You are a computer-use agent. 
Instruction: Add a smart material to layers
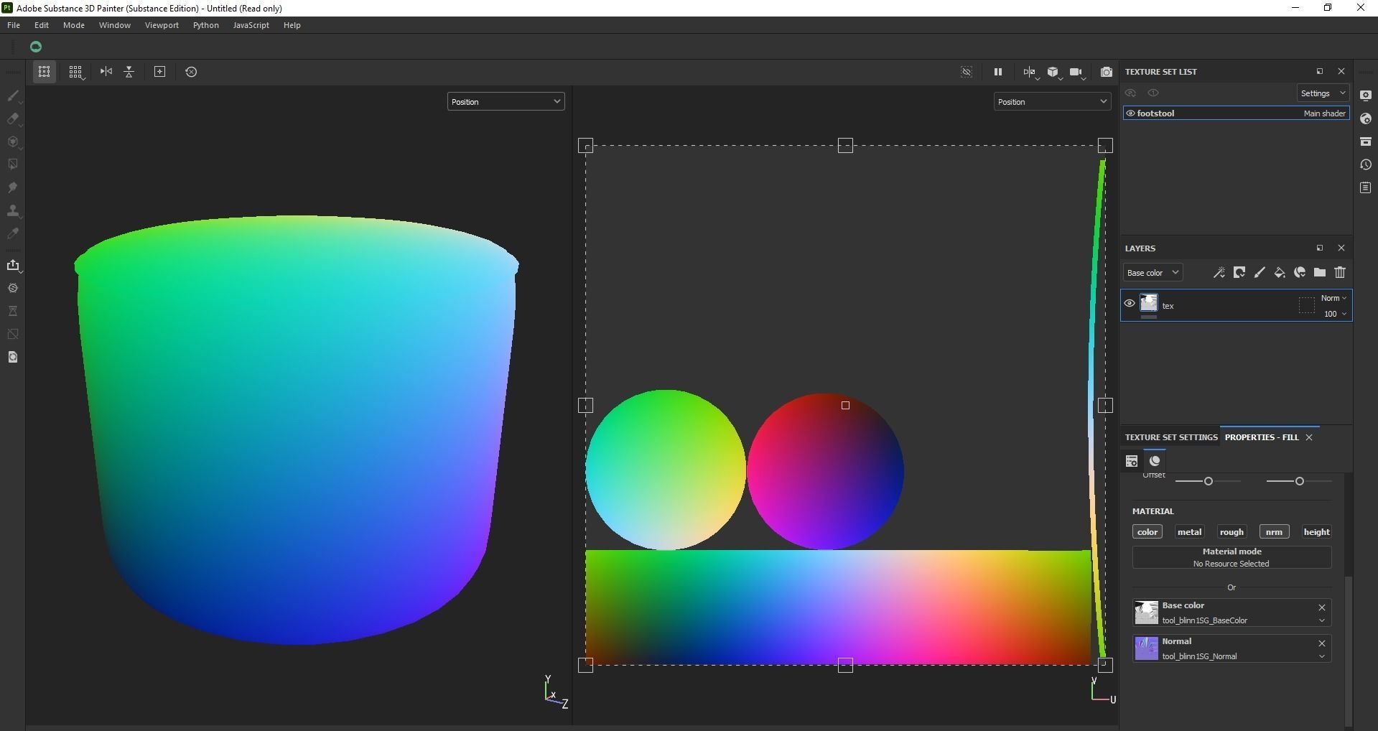pyautogui.click(x=1300, y=273)
